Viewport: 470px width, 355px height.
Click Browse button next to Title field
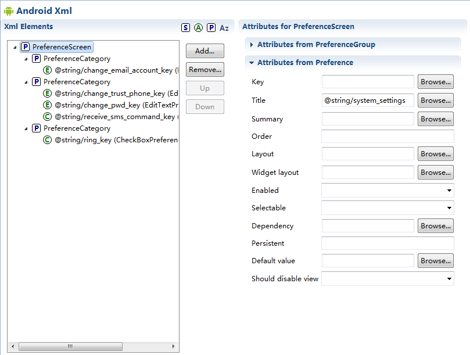pyautogui.click(x=435, y=101)
